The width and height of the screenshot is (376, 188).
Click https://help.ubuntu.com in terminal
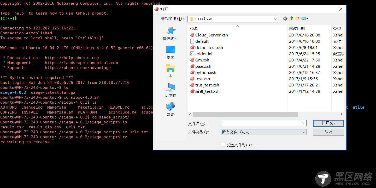[72, 58]
